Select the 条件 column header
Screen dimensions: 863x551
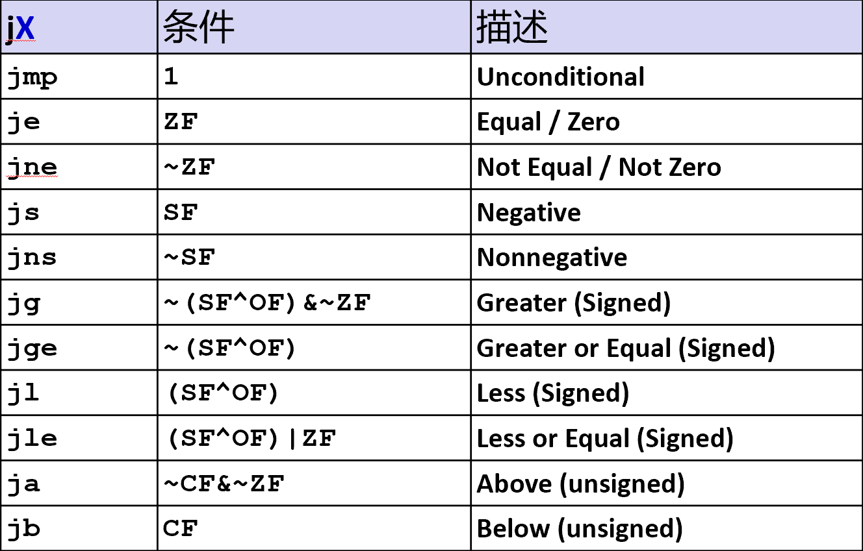pos(198,29)
